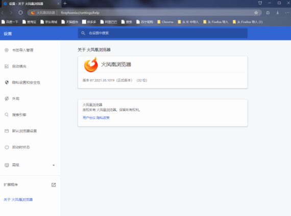Reload the page with refresh icon
The height and width of the screenshot is (216, 291).
coord(20,13)
